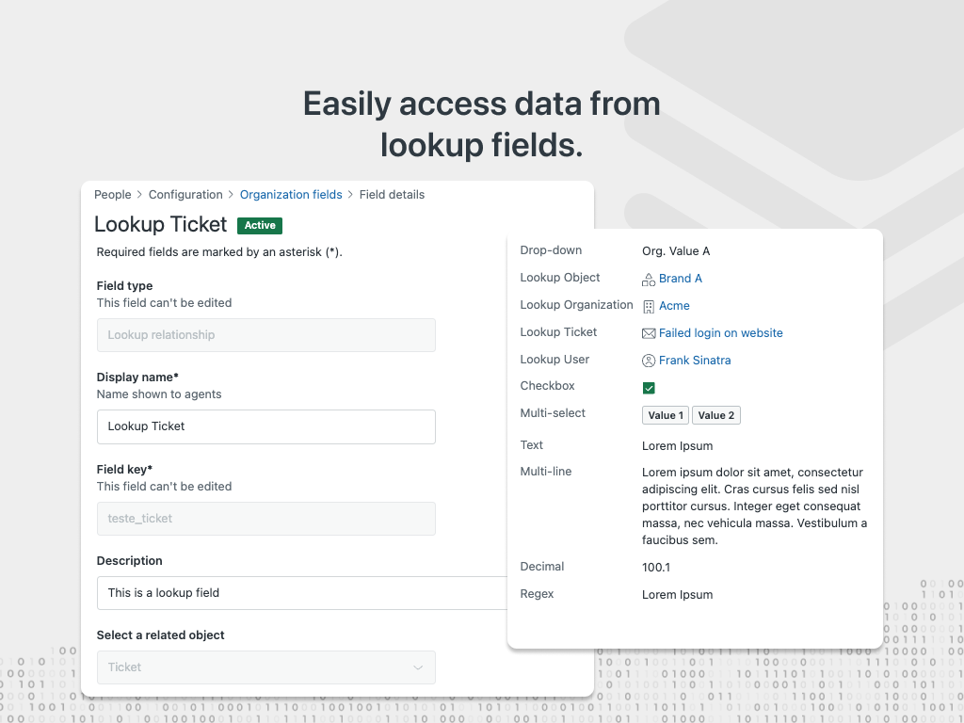Click the envelope icon beside Failed login
Screen dimensions: 964x723
[x=649, y=333]
